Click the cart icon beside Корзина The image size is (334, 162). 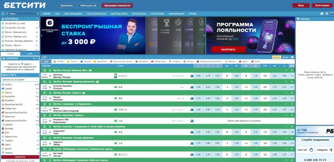coord(298,19)
